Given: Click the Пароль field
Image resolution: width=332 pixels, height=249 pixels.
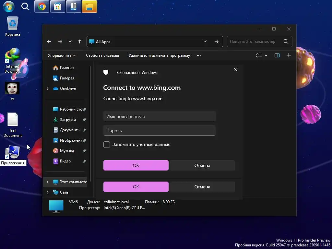Looking at the screenshot, I should [x=160, y=130].
